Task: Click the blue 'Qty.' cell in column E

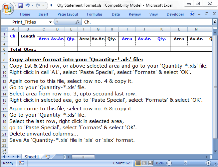Action: pos(71,39)
